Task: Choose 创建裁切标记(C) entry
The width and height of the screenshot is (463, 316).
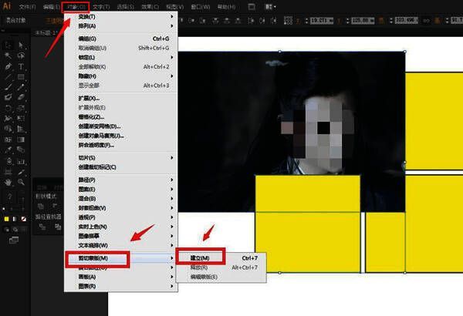Action: tap(121, 167)
